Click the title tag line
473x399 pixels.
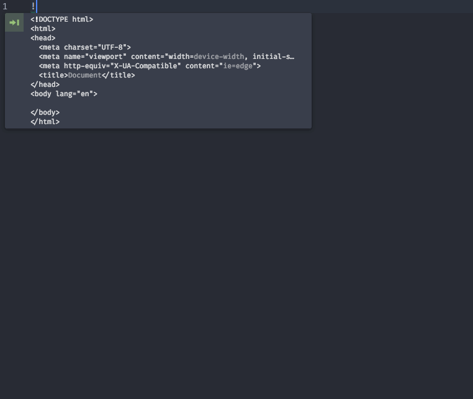point(87,76)
